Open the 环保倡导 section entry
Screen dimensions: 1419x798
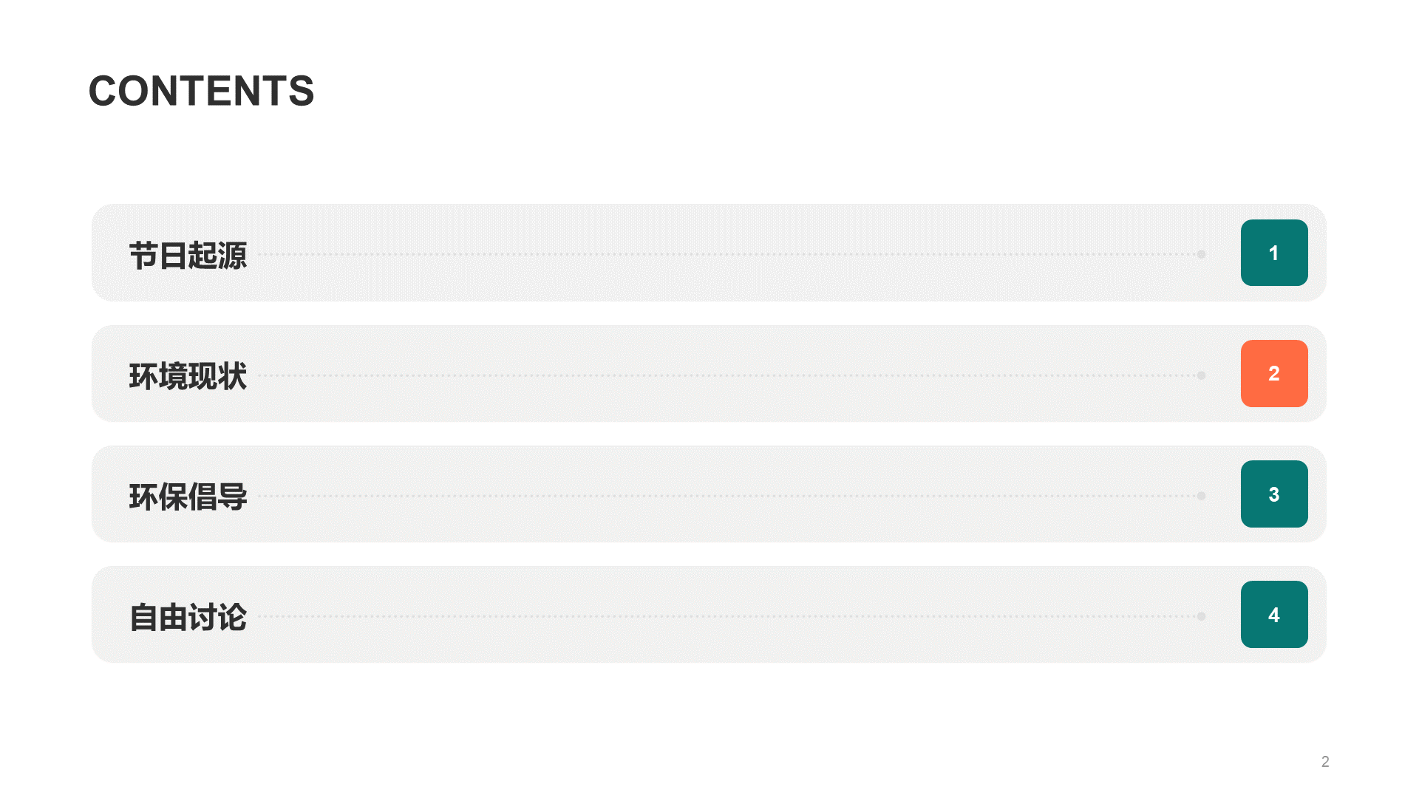pos(188,497)
